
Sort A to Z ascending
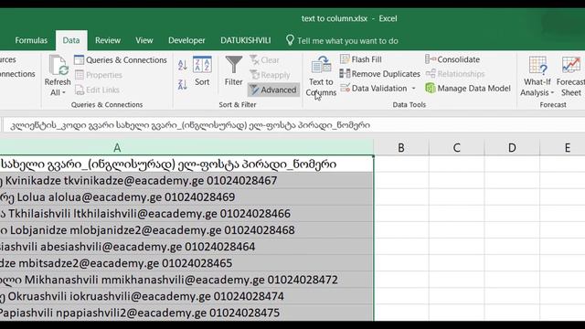click(183, 65)
